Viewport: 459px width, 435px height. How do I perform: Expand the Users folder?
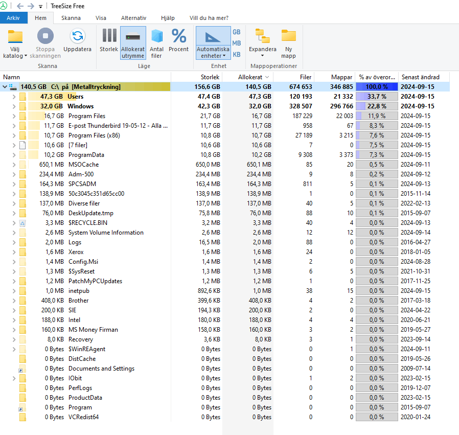[x=14, y=97]
